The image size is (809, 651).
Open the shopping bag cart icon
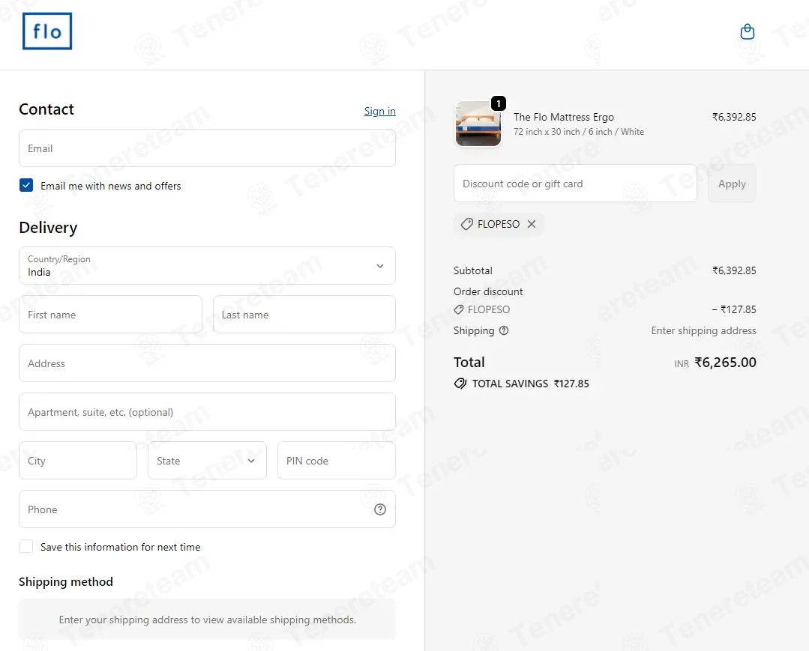click(747, 32)
